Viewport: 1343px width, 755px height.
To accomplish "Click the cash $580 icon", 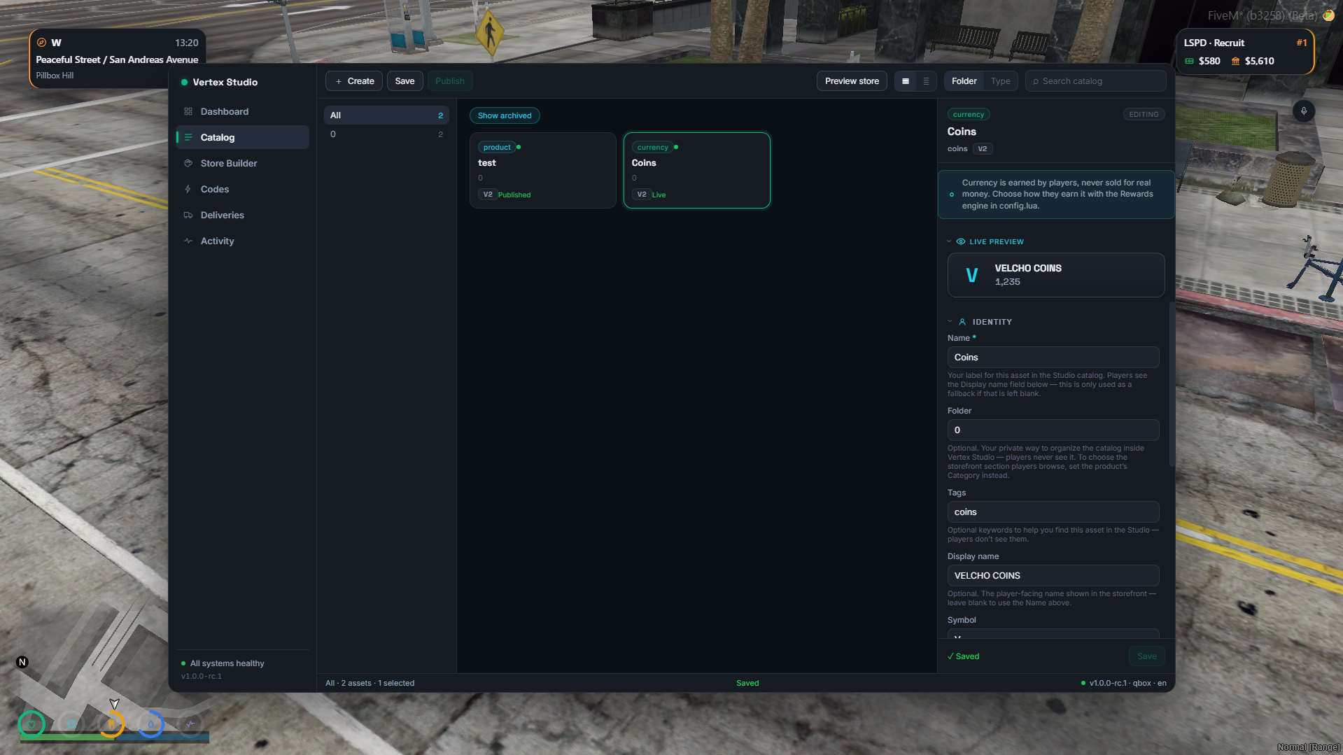I will coord(1190,62).
